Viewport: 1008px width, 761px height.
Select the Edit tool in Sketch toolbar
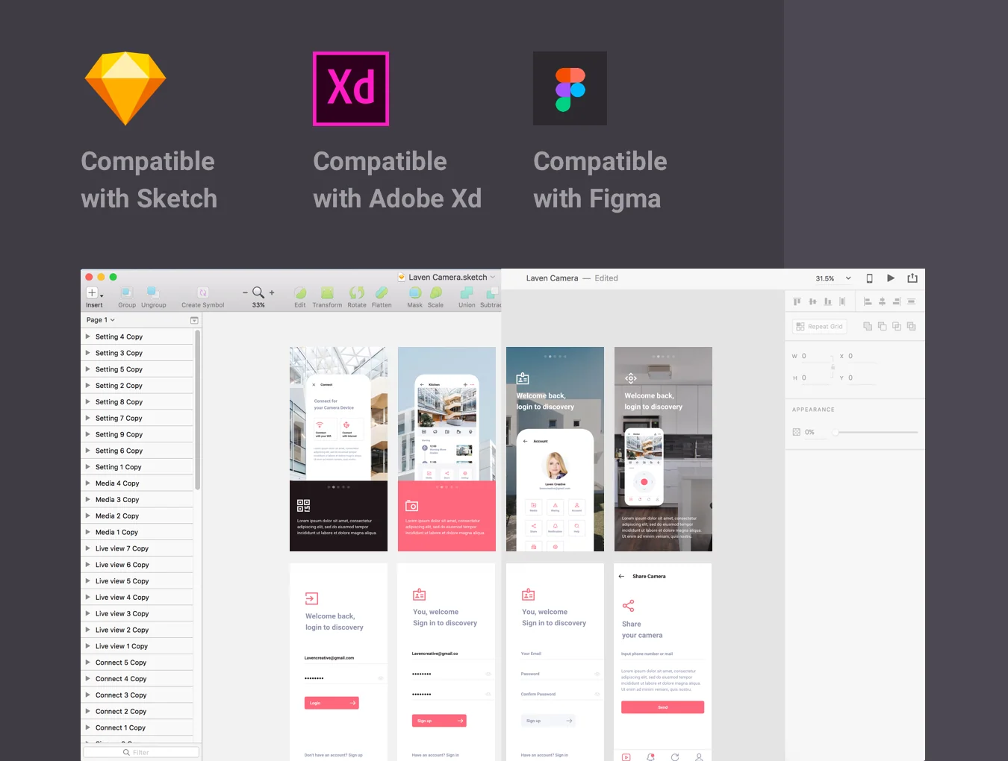point(300,292)
